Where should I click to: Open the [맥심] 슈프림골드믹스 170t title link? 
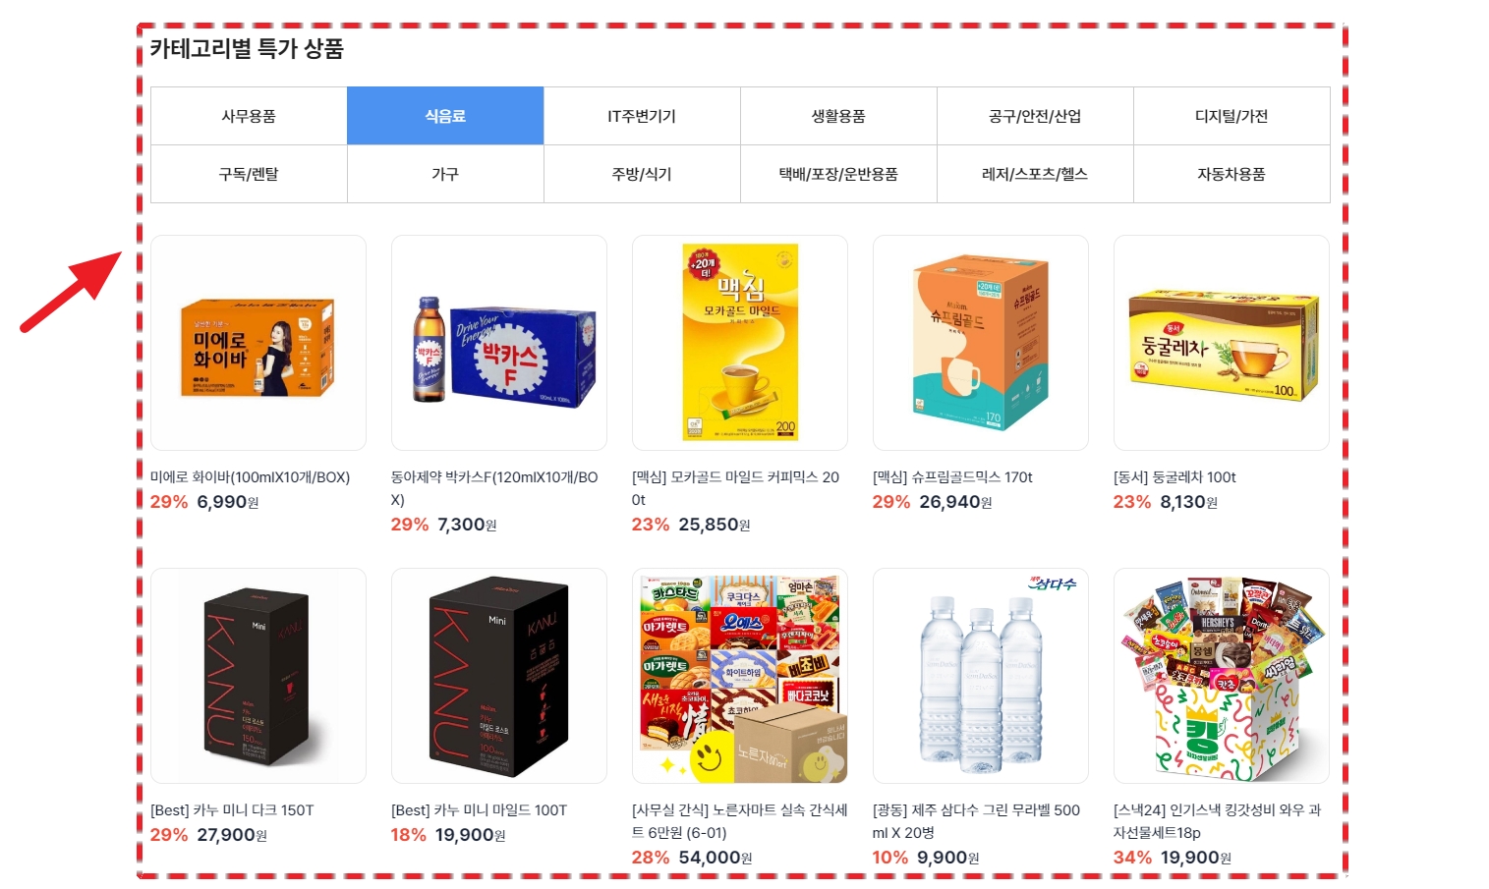(952, 477)
